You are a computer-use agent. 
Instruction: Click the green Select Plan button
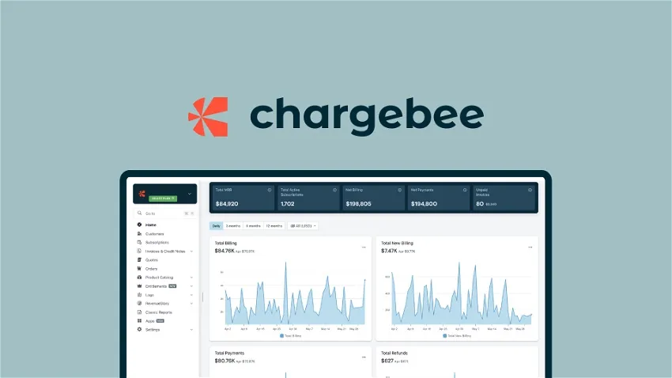tap(163, 198)
